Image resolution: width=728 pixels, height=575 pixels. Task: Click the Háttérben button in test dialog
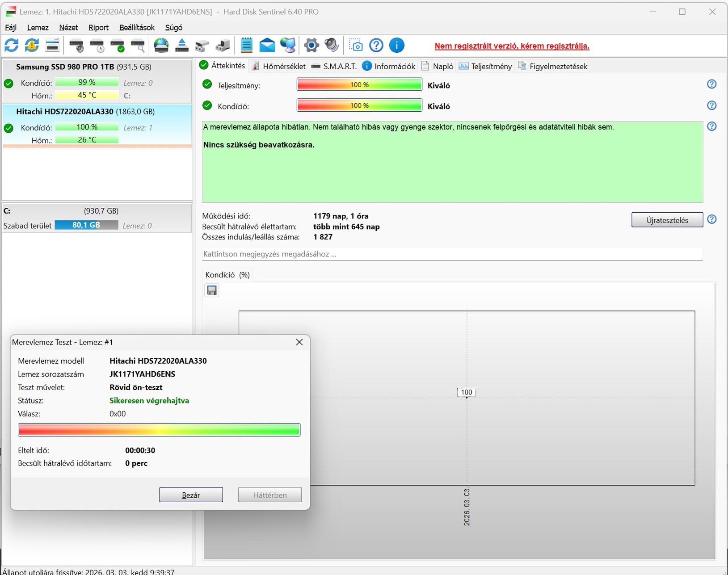270,495
